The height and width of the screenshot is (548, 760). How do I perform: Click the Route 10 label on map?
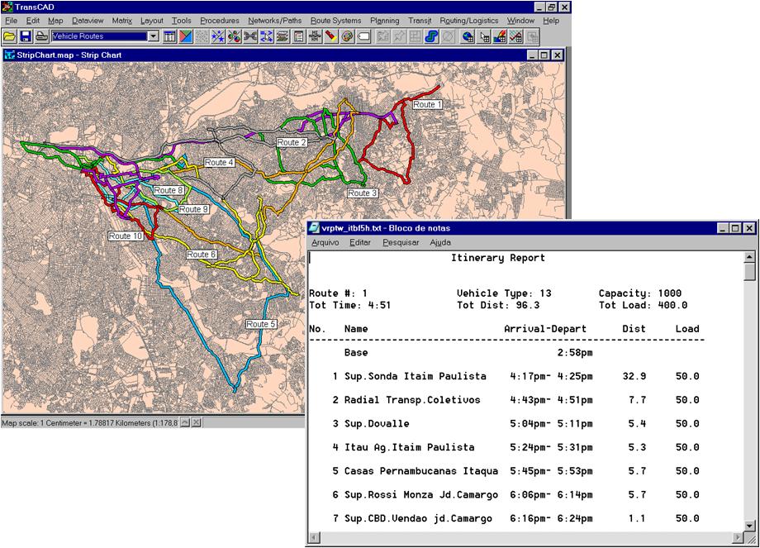(126, 236)
